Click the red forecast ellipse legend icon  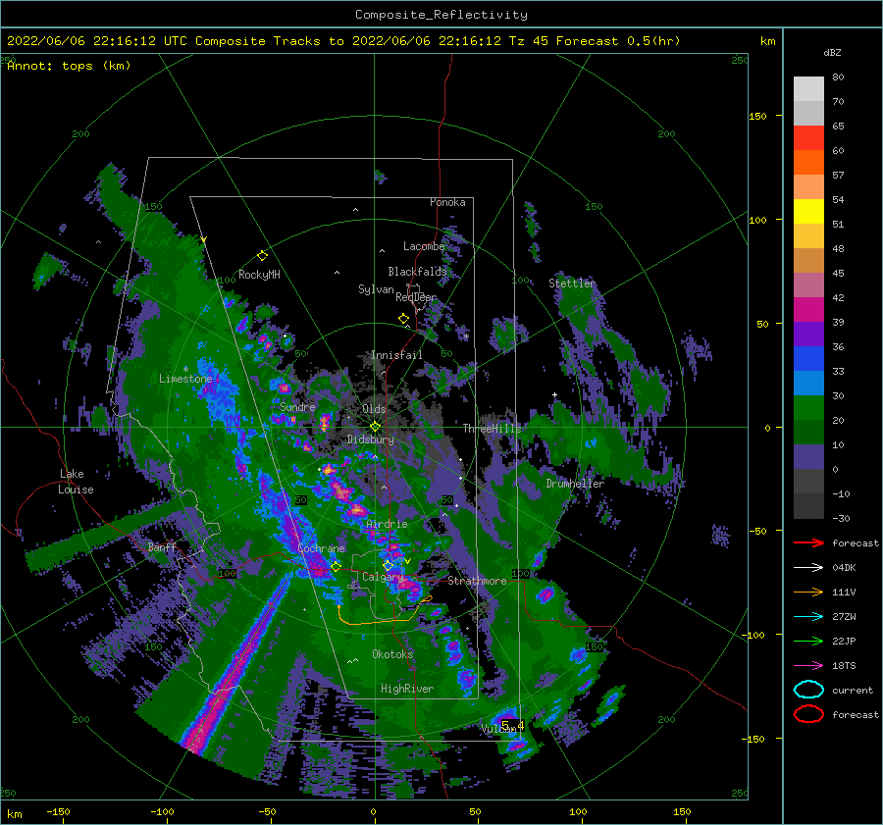(808, 714)
